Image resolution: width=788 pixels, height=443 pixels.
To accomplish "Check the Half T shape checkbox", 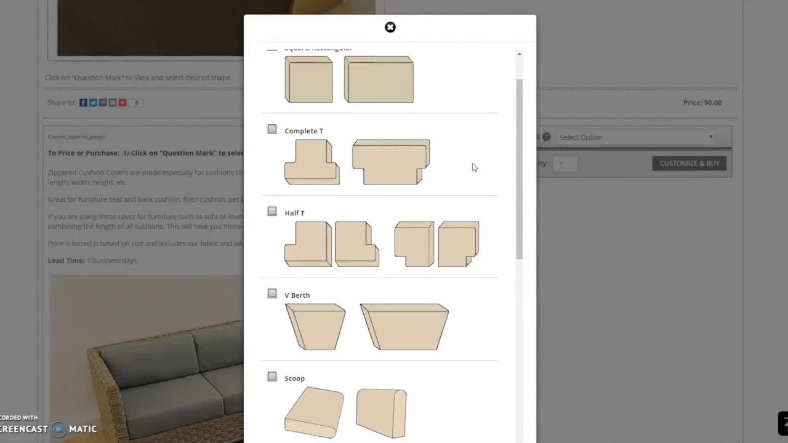I will click(272, 211).
